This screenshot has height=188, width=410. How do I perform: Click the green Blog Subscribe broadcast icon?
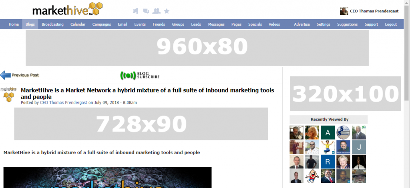point(128,75)
